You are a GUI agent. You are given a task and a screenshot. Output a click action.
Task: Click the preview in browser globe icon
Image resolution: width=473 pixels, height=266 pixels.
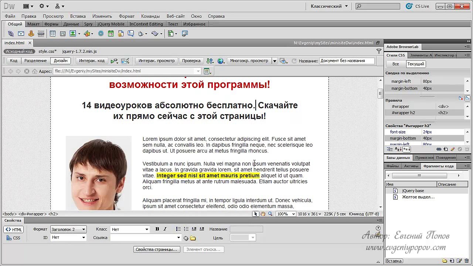click(x=221, y=61)
